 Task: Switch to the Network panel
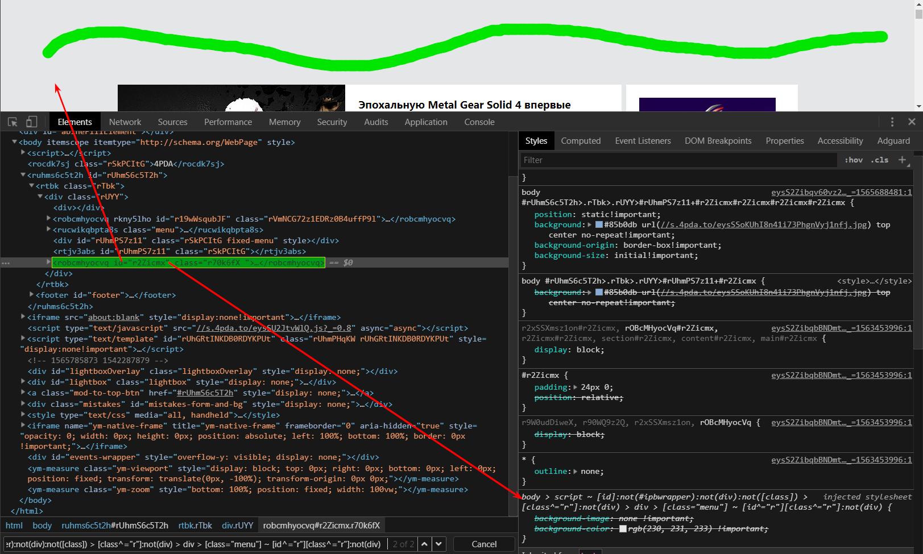click(x=125, y=122)
